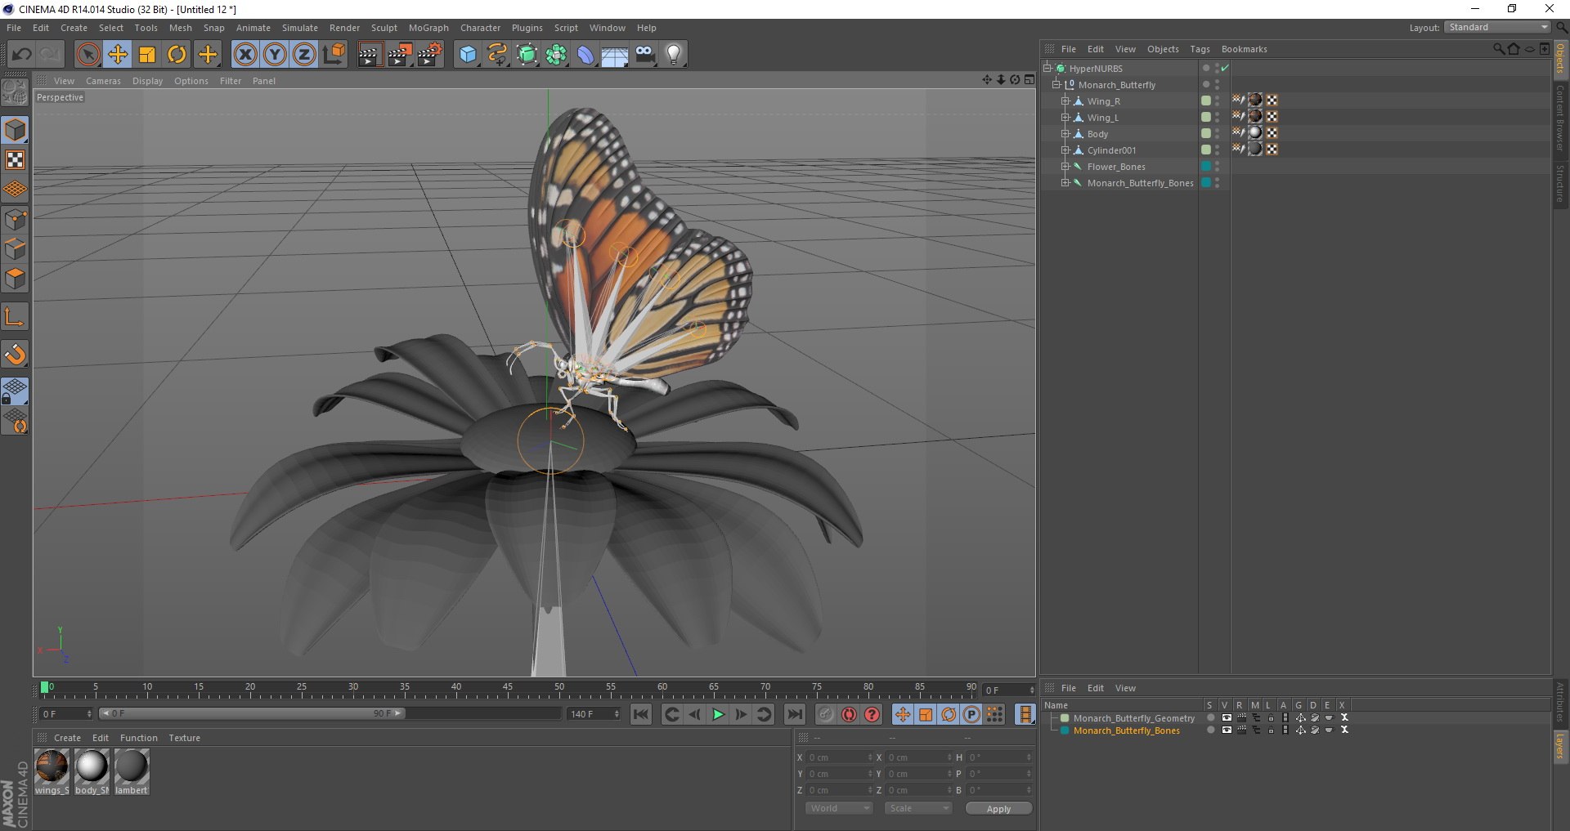Toggle Z axis lock
This screenshot has width=1570, height=831.
(304, 55)
